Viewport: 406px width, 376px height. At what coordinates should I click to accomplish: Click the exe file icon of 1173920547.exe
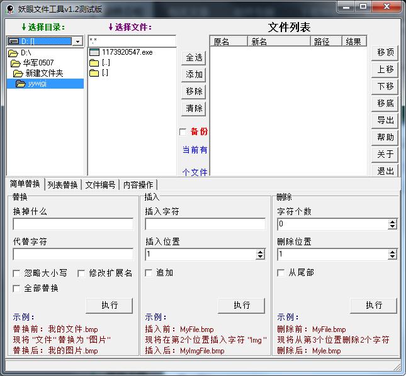click(94, 52)
